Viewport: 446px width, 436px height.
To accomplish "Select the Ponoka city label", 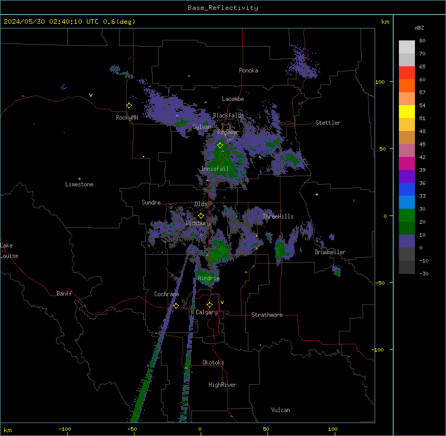I will click(248, 70).
